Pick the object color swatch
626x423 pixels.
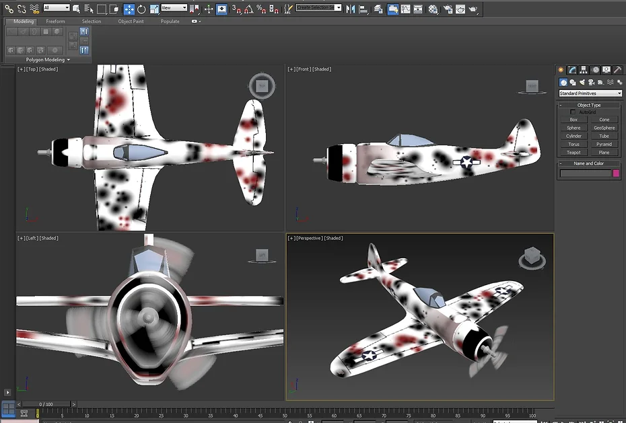[x=615, y=173]
